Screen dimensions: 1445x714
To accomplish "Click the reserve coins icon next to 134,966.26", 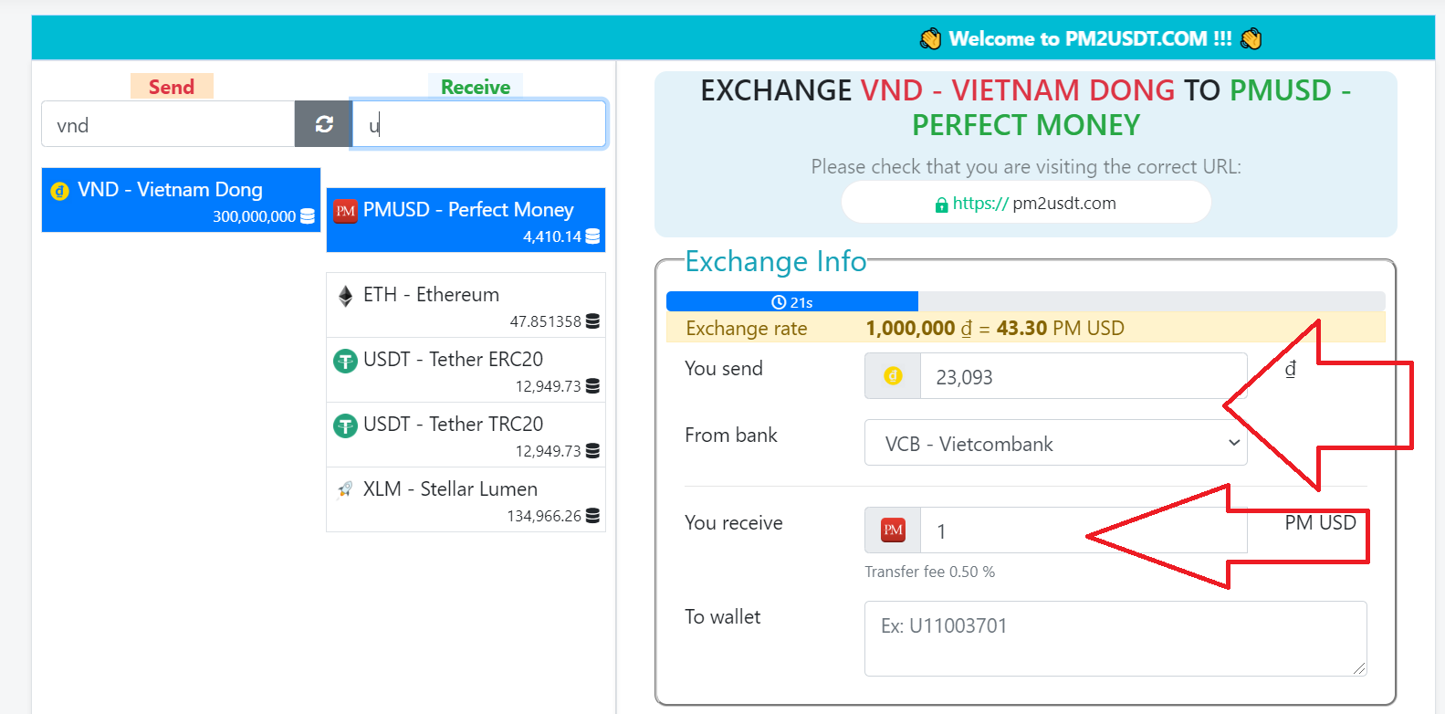I will [x=592, y=516].
